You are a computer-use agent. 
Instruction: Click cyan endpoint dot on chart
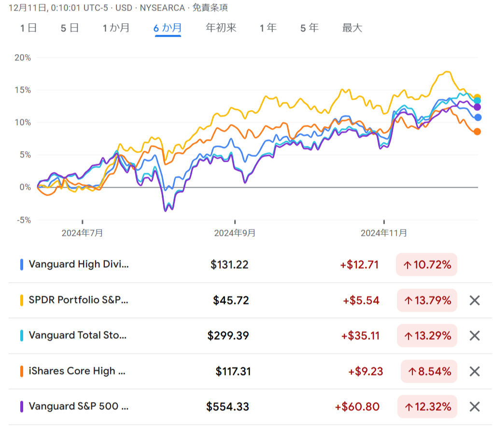477,101
